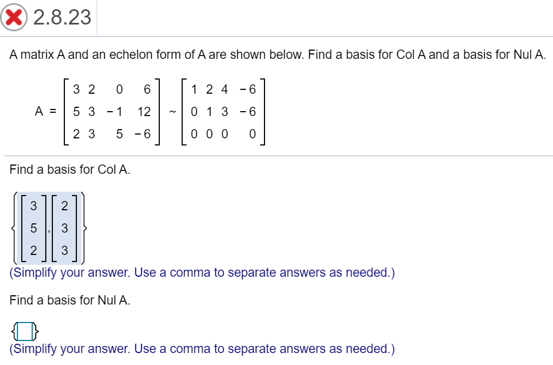The height and width of the screenshot is (365, 553).
Task: Click the tilde symbol between the matrices
Action: (x=172, y=112)
